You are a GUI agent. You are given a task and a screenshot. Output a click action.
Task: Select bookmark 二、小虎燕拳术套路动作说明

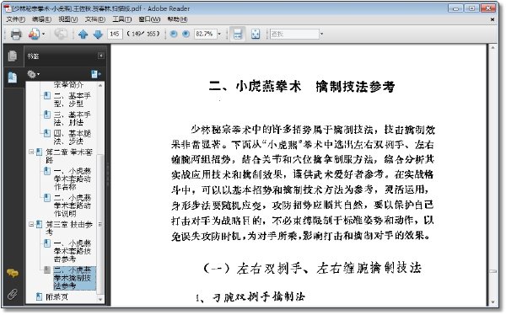point(72,206)
